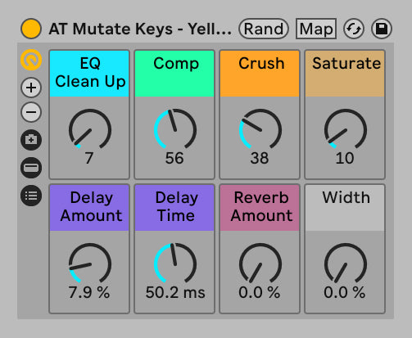
Task: Remove macros with minus icon
Action: [x=31, y=112]
